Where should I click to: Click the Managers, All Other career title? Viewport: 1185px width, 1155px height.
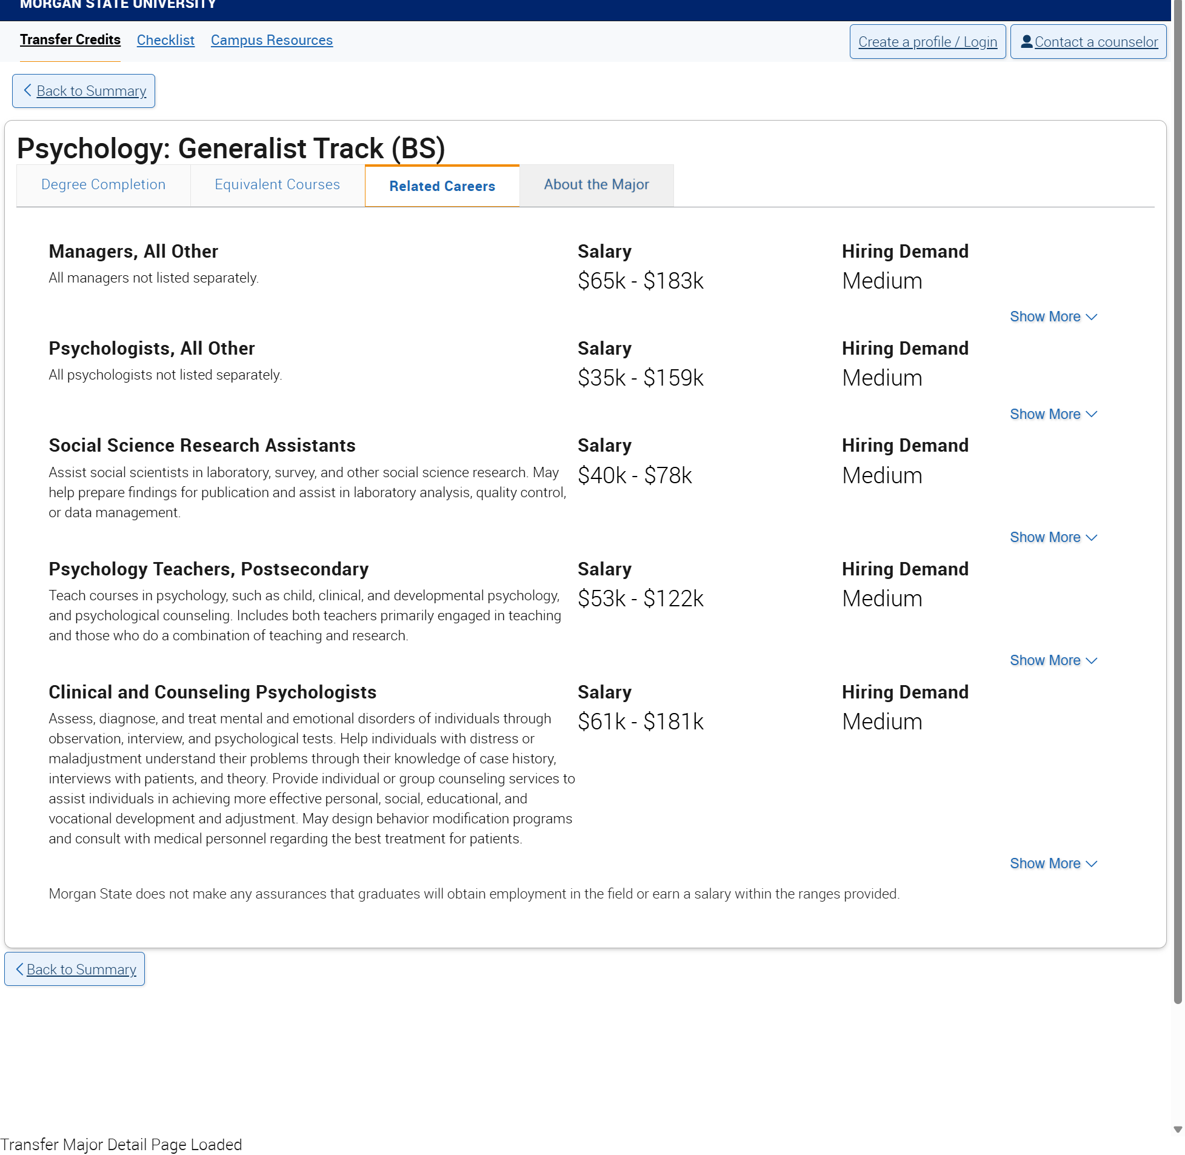pyautogui.click(x=133, y=252)
